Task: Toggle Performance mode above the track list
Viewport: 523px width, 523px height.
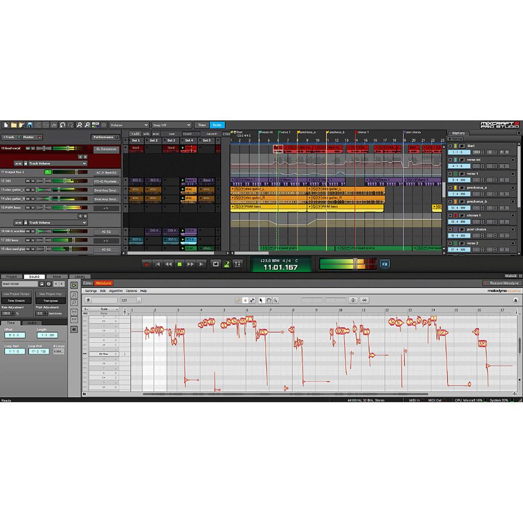Action: 104,137
